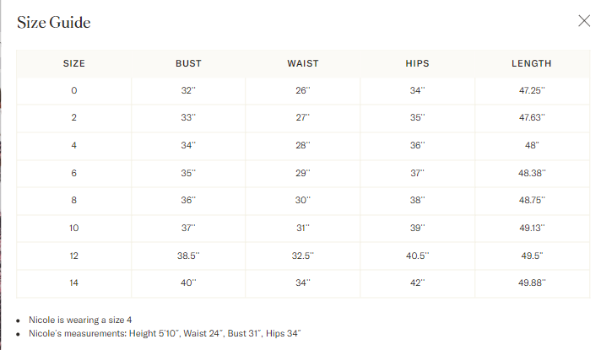Click the WAIST column header
The width and height of the screenshot is (601, 350).
coord(302,63)
